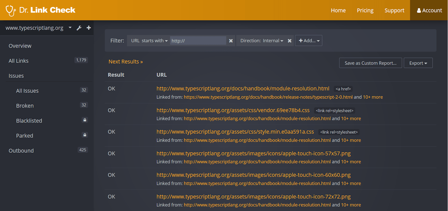Click the lock icon beside Parked
Screen dimensions: 448x211
click(x=85, y=135)
